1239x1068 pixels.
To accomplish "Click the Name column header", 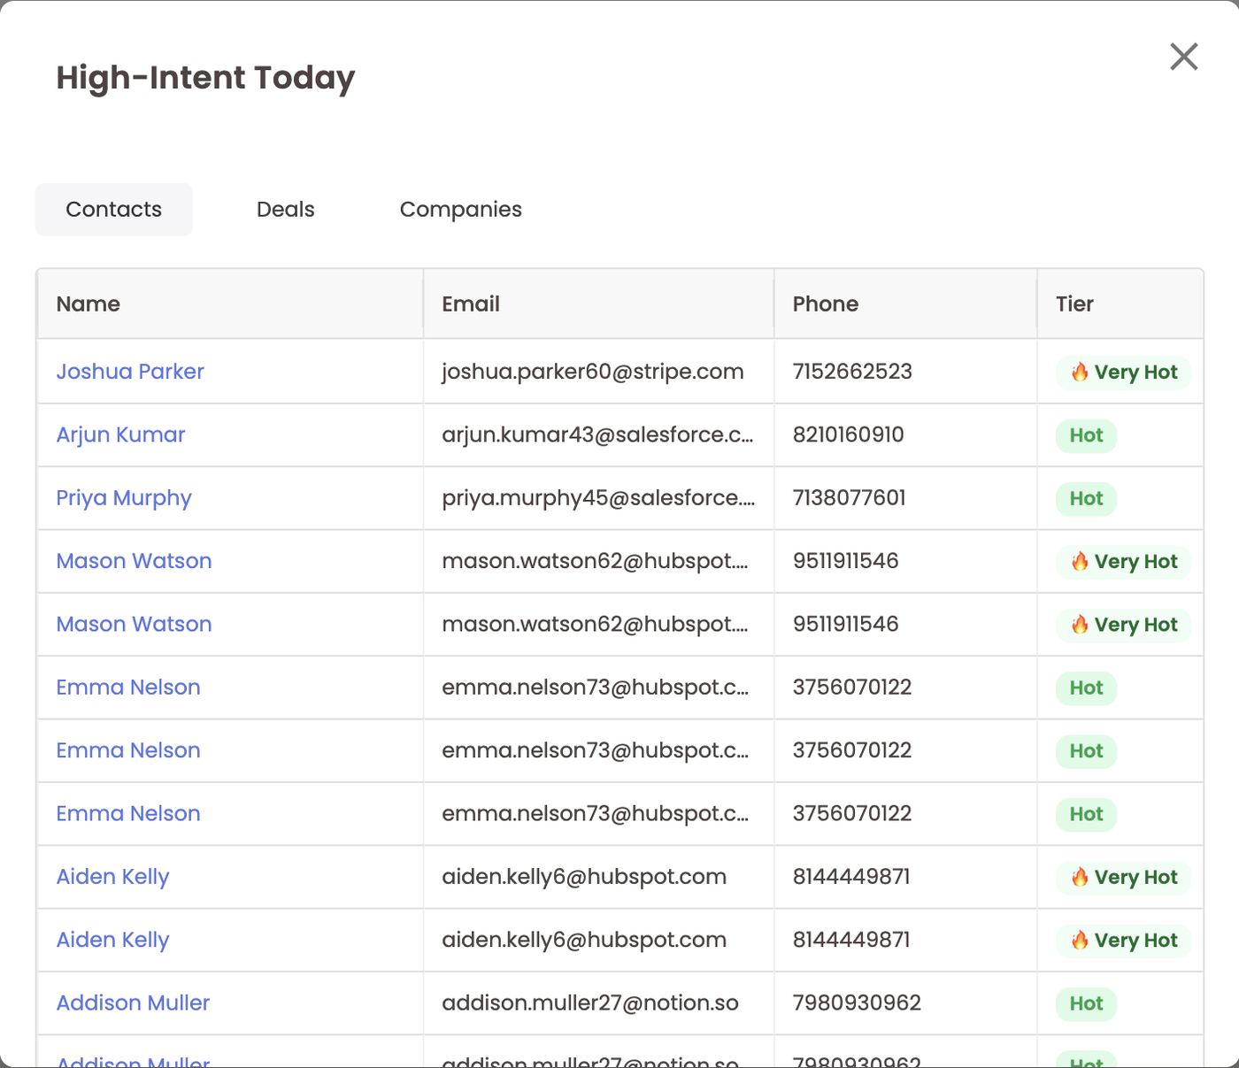I will coord(230,303).
